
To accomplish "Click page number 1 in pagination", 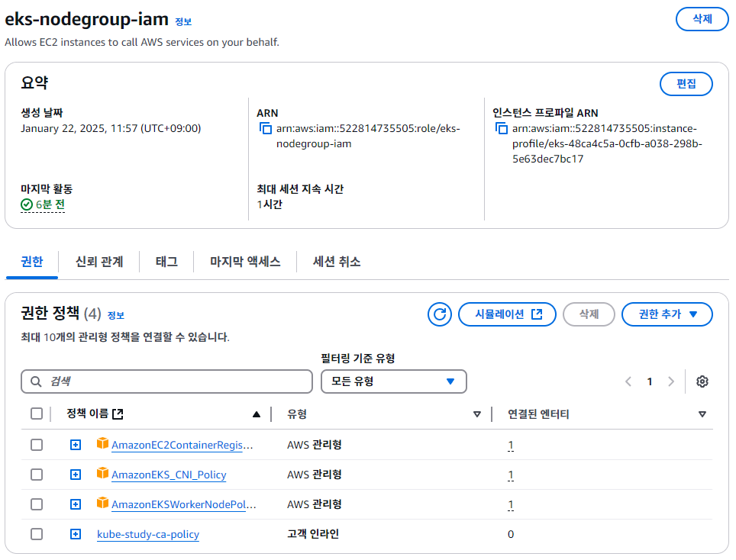I will point(650,381).
